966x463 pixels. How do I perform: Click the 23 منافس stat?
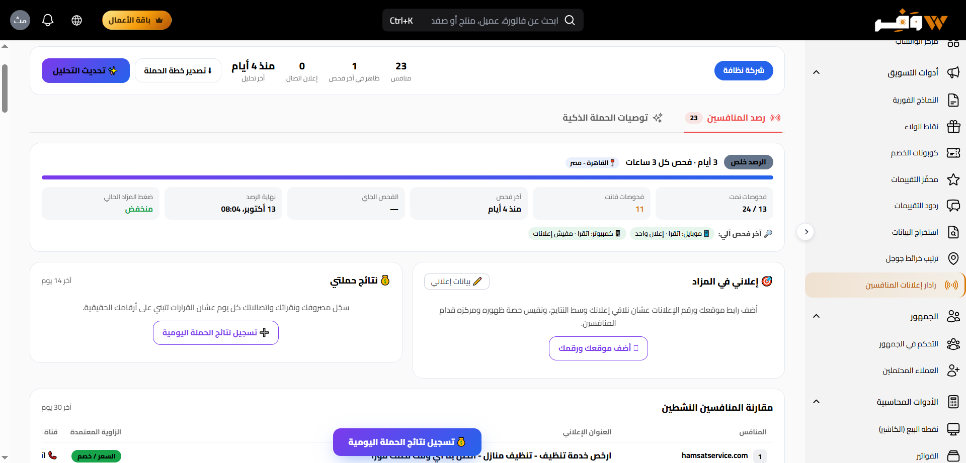(401, 71)
